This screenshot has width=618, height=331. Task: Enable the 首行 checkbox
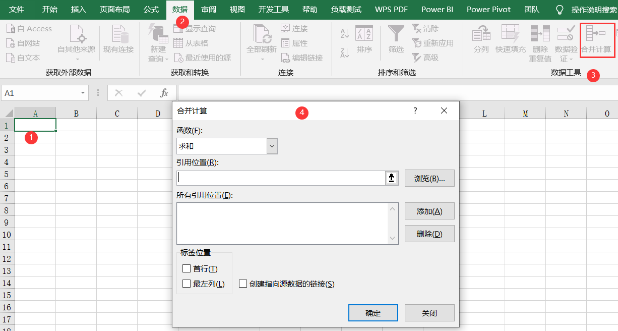click(187, 268)
